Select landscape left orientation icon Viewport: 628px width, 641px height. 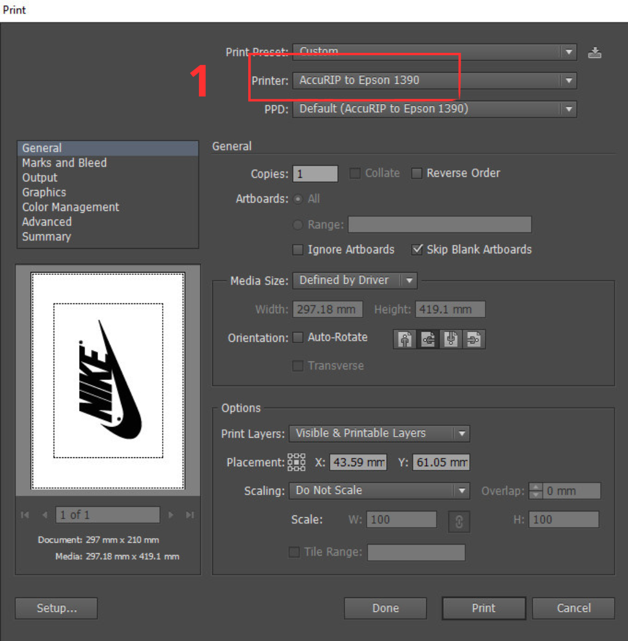(x=428, y=339)
